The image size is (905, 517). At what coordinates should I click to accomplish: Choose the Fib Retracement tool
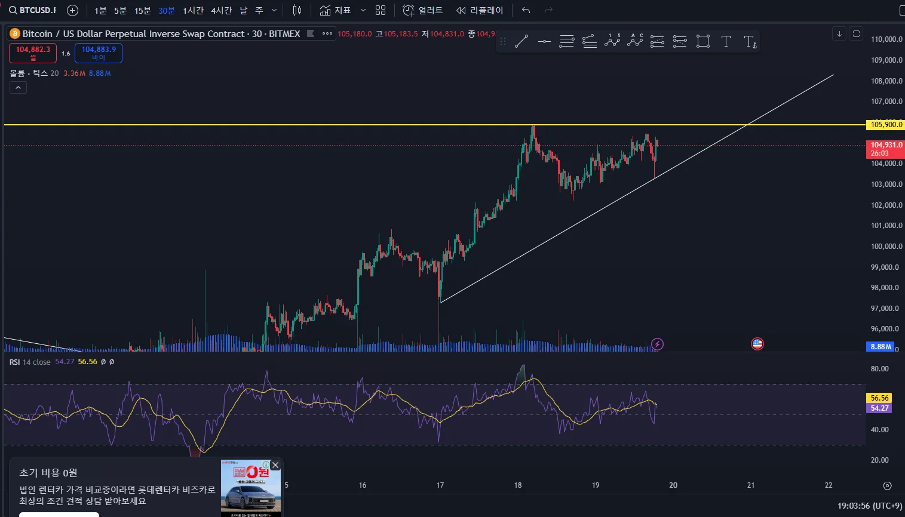pos(567,41)
